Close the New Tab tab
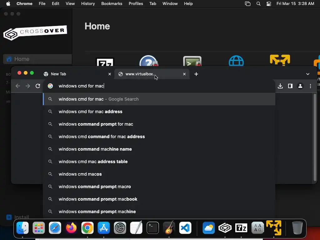 tap(110, 74)
